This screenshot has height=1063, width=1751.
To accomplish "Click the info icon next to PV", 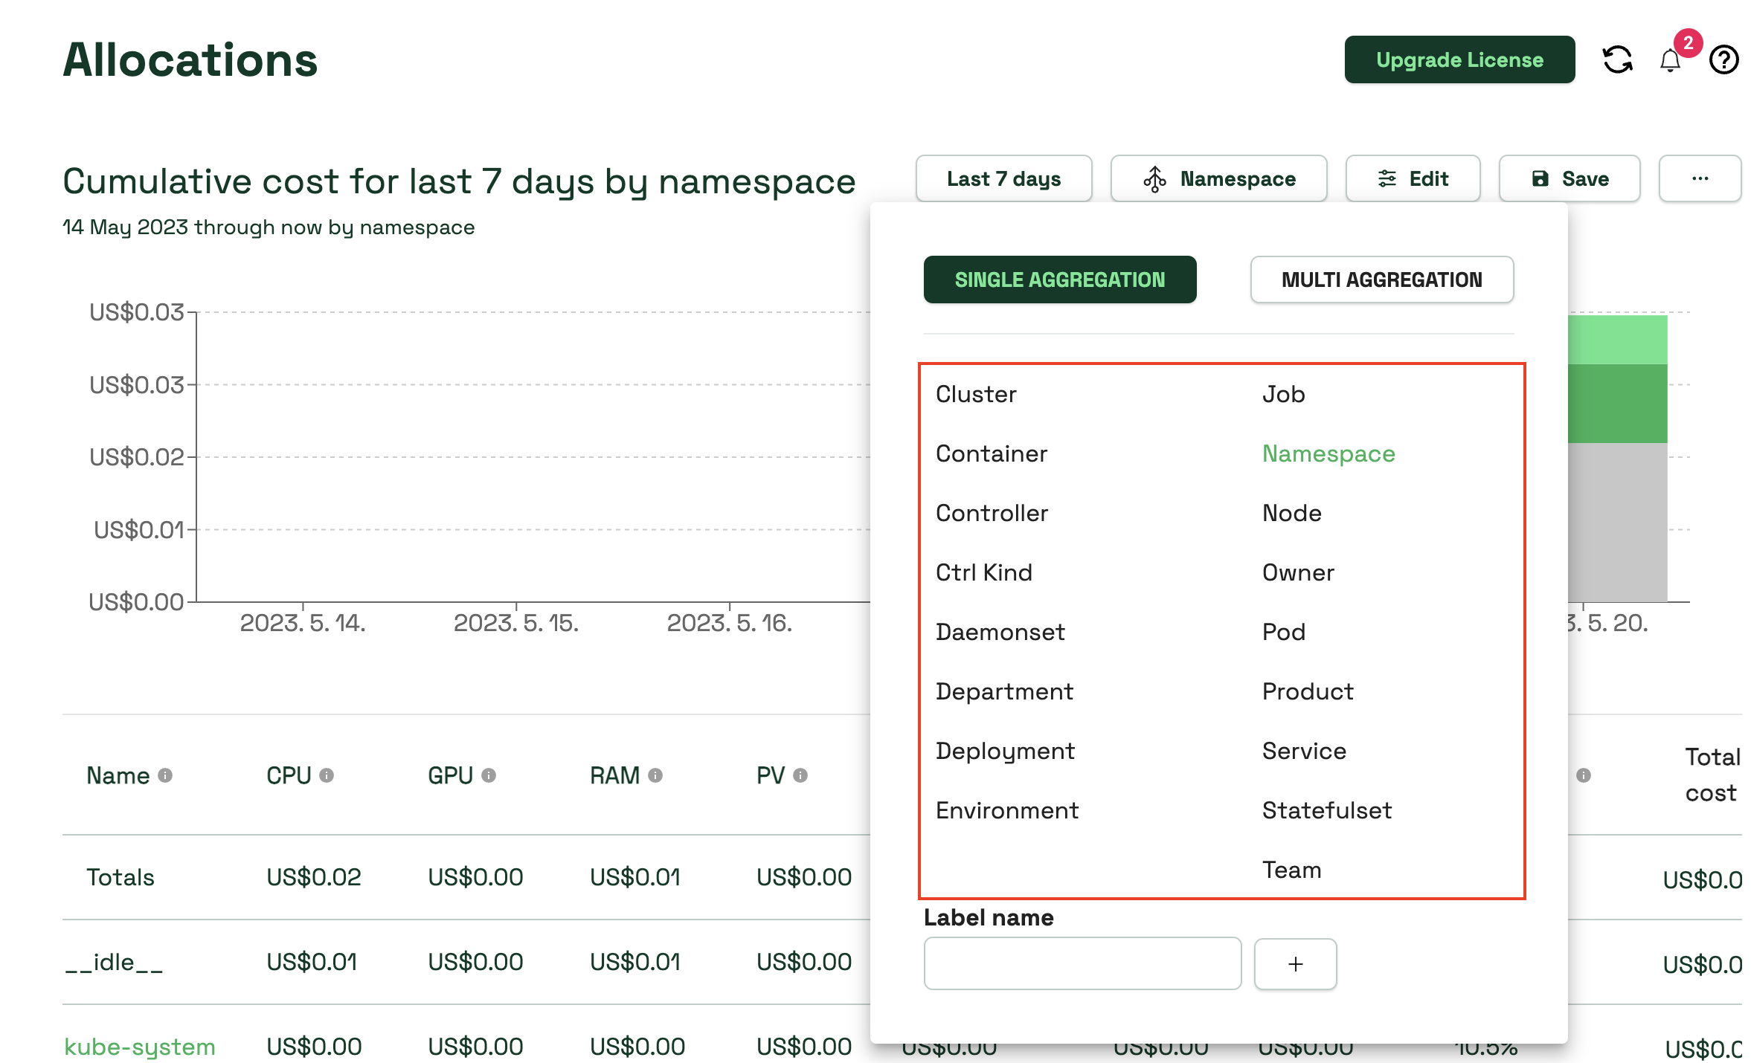I will pyautogui.click(x=800, y=775).
